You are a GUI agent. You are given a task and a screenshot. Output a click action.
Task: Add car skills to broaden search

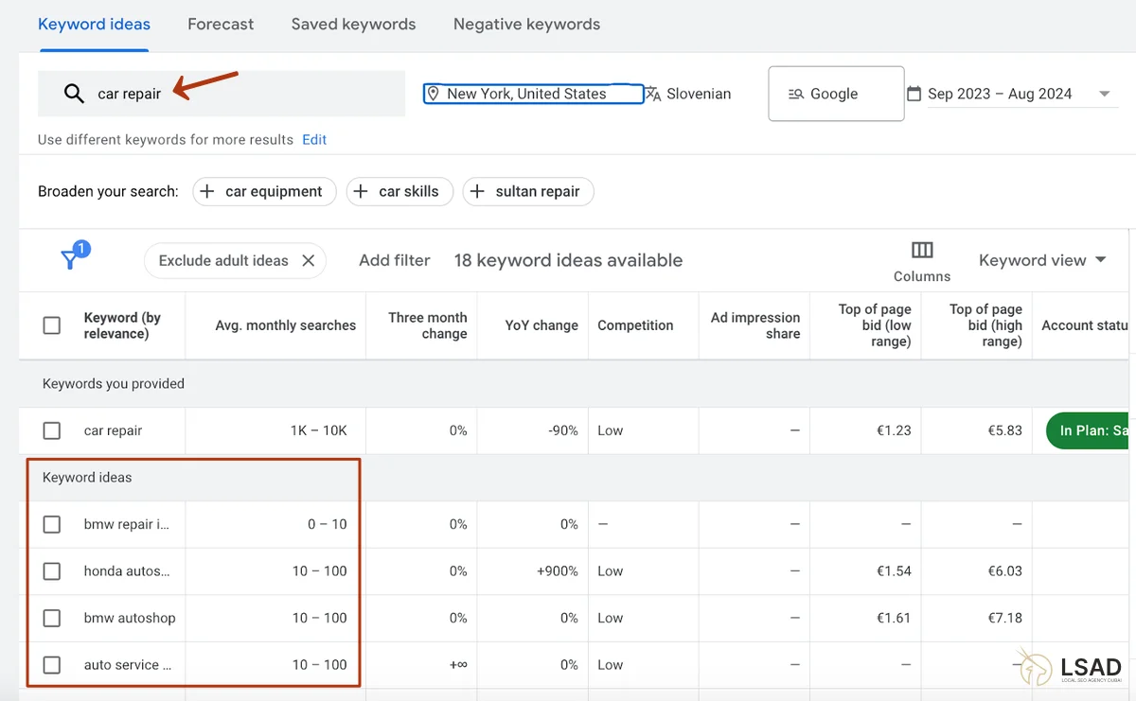click(399, 191)
